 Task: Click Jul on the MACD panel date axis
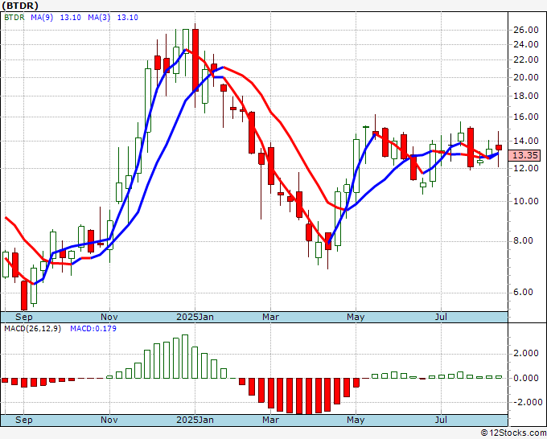[x=442, y=420]
